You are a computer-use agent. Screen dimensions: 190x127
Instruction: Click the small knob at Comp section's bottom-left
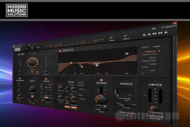click(x=20, y=72)
